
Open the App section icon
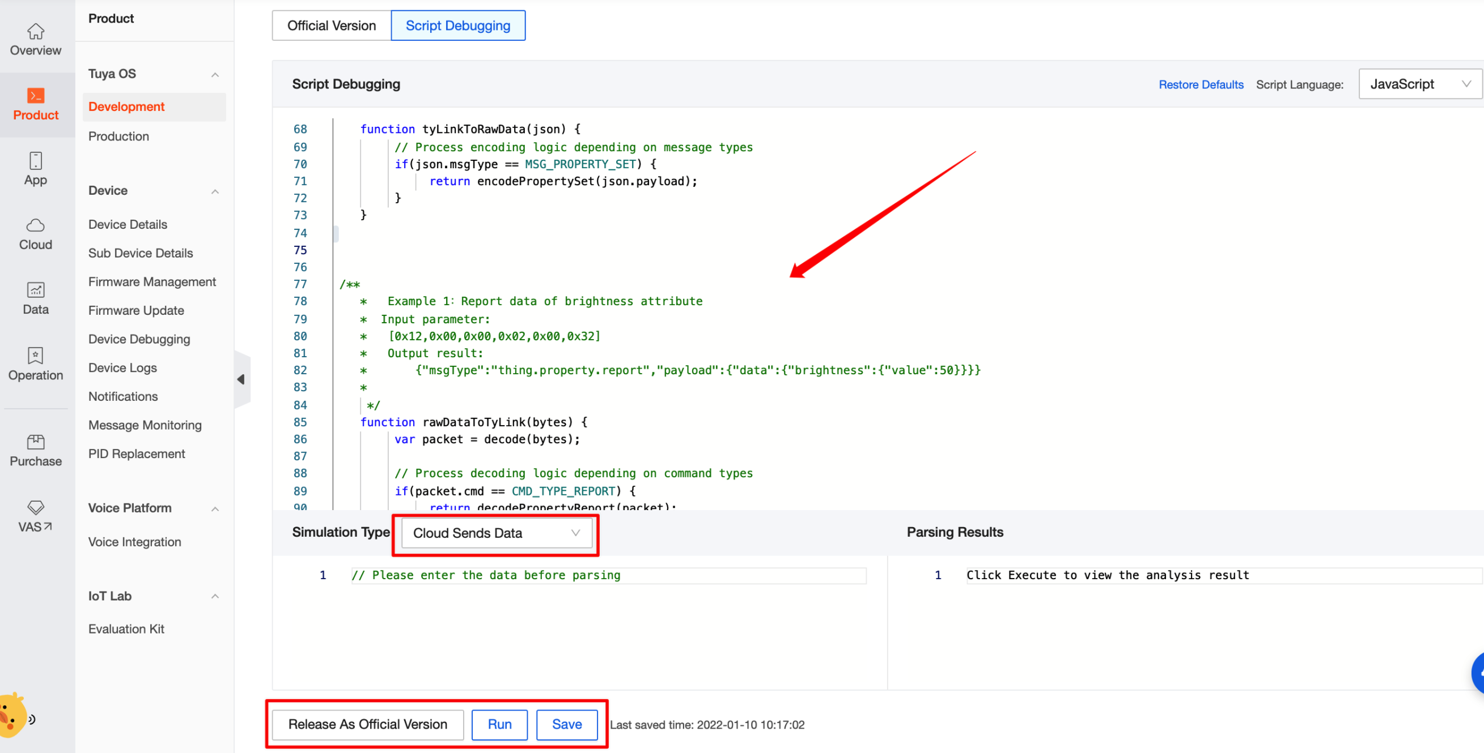coord(35,168)
